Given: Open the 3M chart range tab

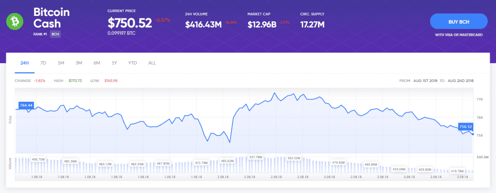Looking at the screenshot, I should 79,63.
